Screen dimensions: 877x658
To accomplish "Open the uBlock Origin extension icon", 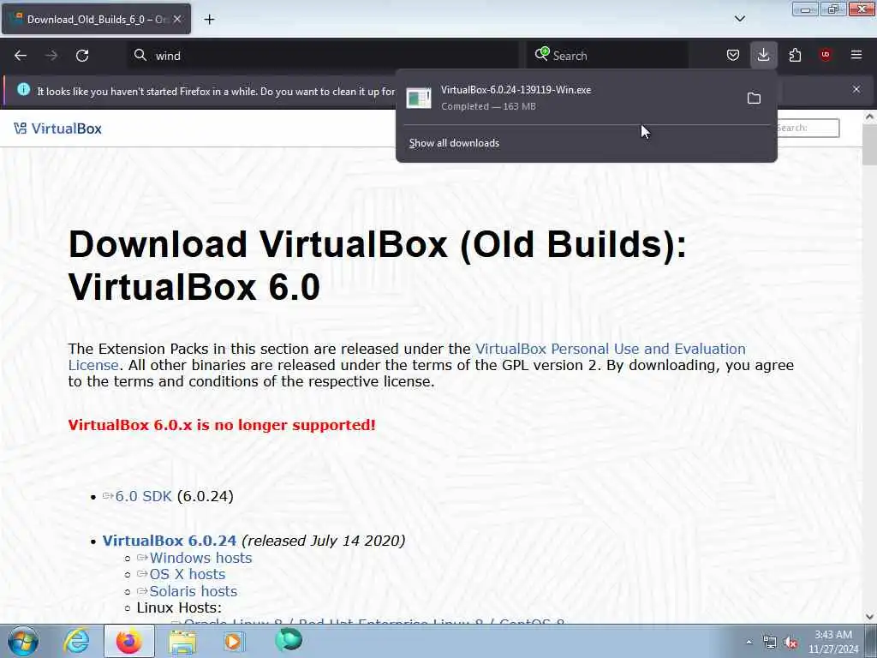I will coord(826,55).
